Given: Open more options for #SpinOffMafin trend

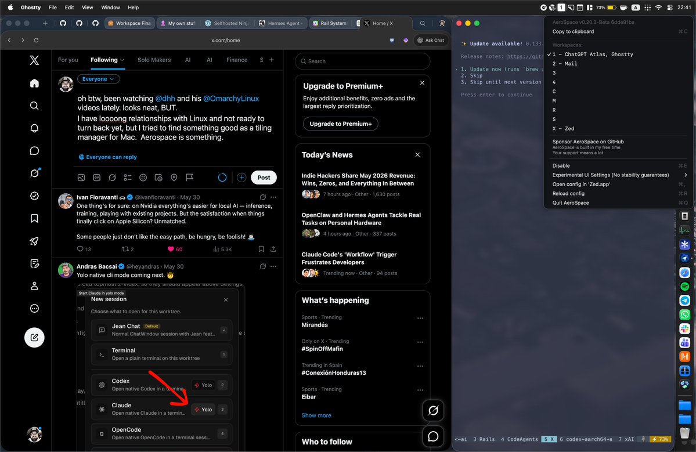Looking at the screenshot, I should click(420, 342).
